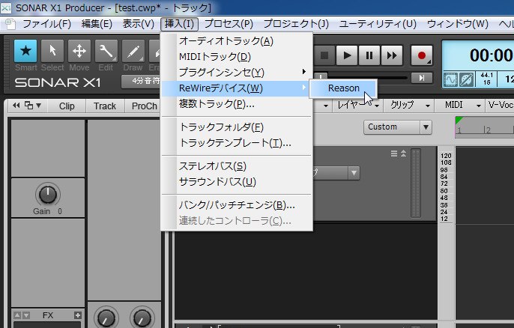Pick the Edit wrench tool
This screenshot has width=514, height=328.
coord(106,51)
